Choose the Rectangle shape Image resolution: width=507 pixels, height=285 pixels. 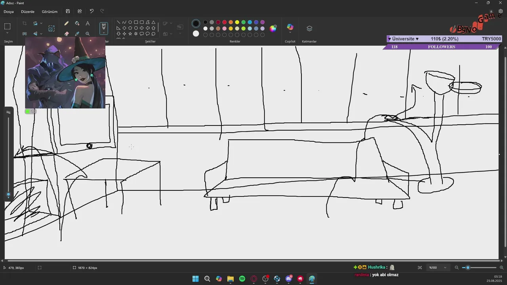pos(136,22)
